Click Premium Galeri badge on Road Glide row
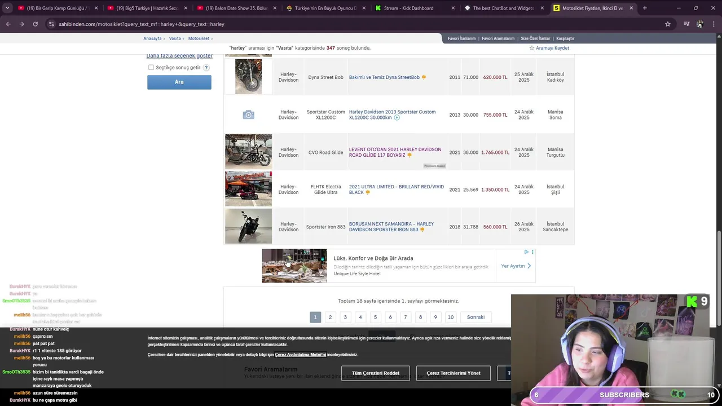The image size is (722, 406). coord(434,166)
